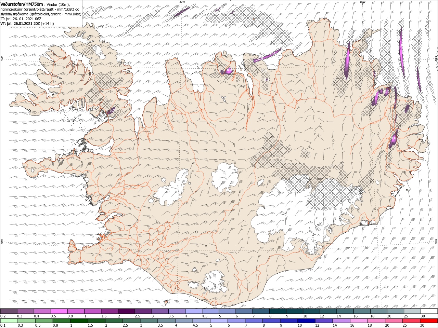
Task: Click the pale green 0.1 rain legend swatch
Action: [x=9, y=321]
